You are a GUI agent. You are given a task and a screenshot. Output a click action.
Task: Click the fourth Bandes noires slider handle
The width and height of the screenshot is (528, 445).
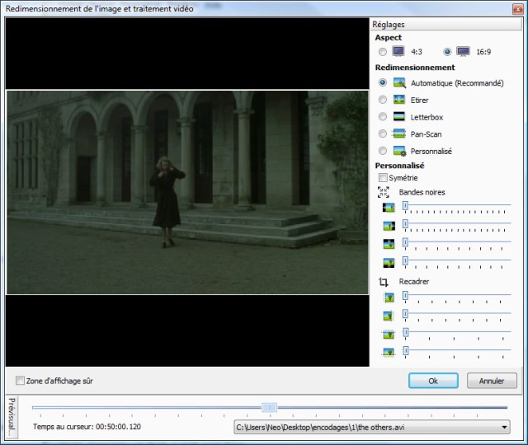[x=405, y=260]
